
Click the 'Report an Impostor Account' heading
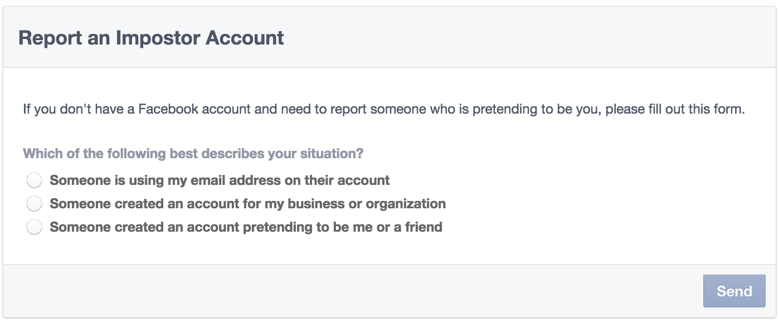pos(151,38)
